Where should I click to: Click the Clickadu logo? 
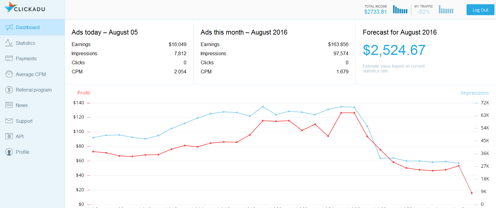(x=25, y=8)
